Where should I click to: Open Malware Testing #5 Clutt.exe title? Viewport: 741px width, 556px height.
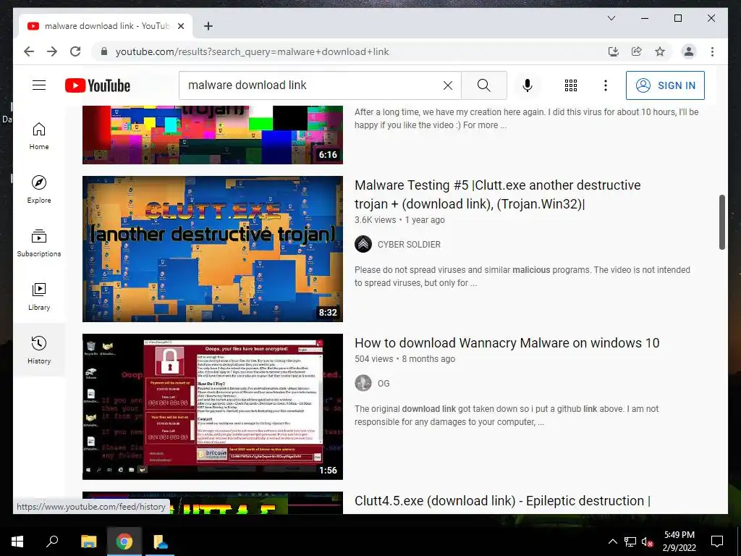[498, 194]
